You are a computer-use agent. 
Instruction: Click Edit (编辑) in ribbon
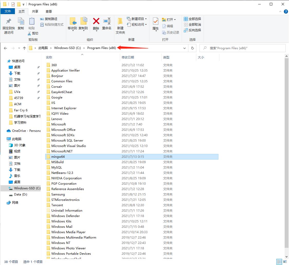point(168,26)
